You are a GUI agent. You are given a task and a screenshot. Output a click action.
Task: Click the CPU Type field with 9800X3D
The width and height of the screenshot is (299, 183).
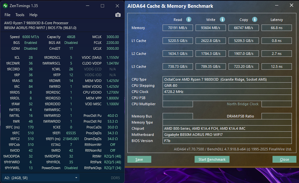tap(227, 79)
